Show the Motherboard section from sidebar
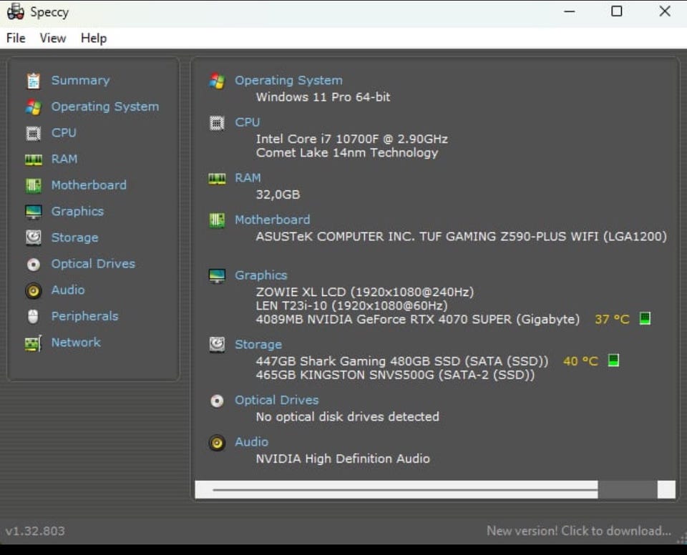The image size is (687, 555). point(89,185)
